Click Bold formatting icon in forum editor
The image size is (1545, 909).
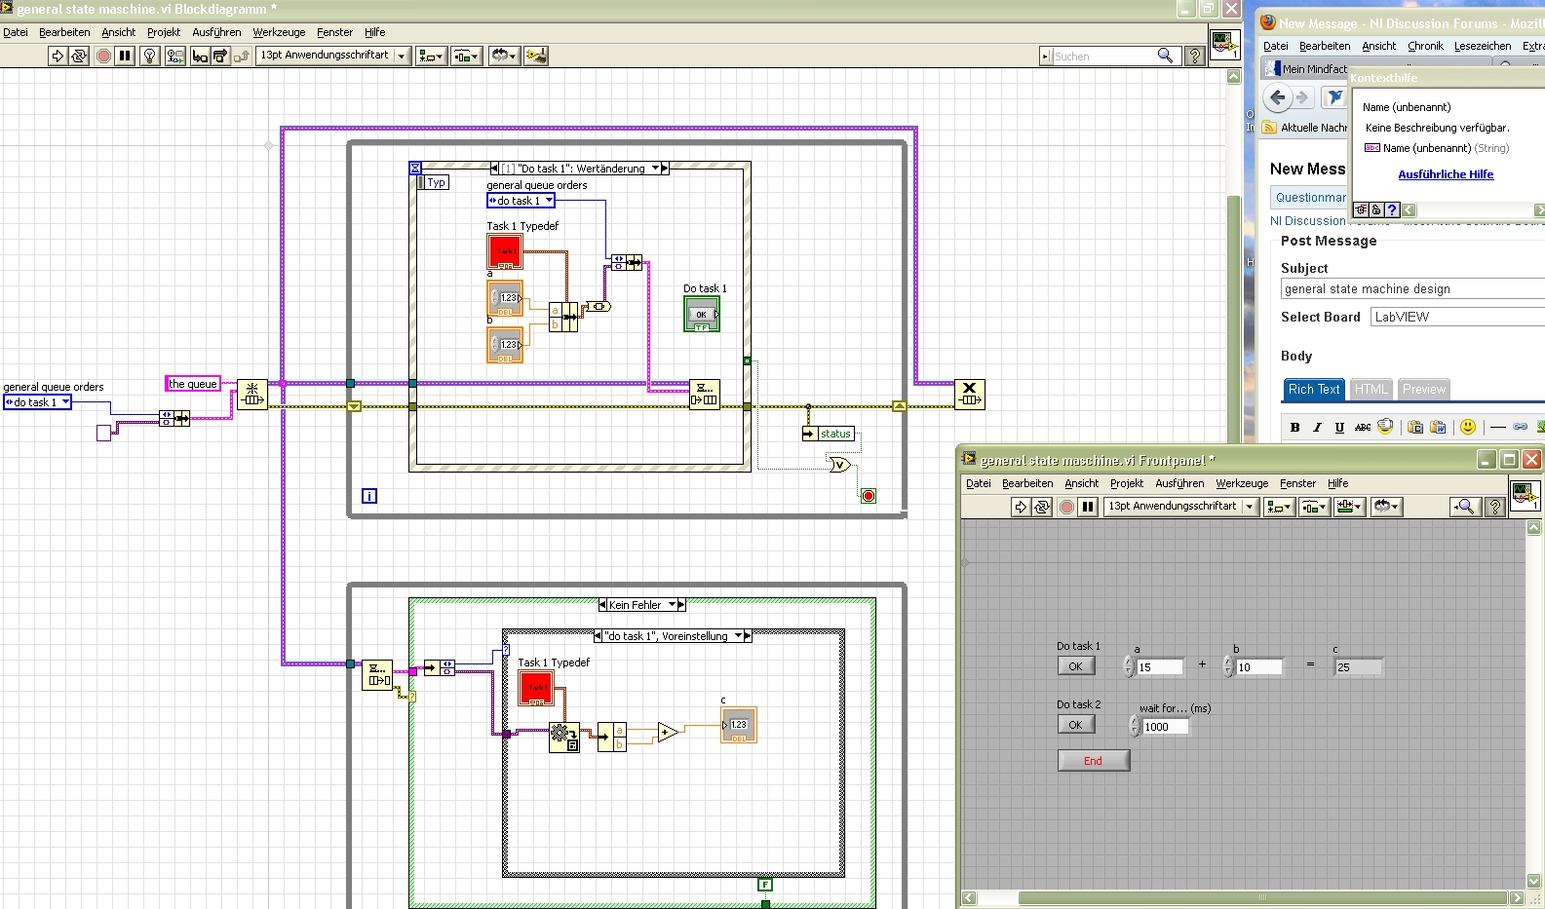click(1295, 427)
